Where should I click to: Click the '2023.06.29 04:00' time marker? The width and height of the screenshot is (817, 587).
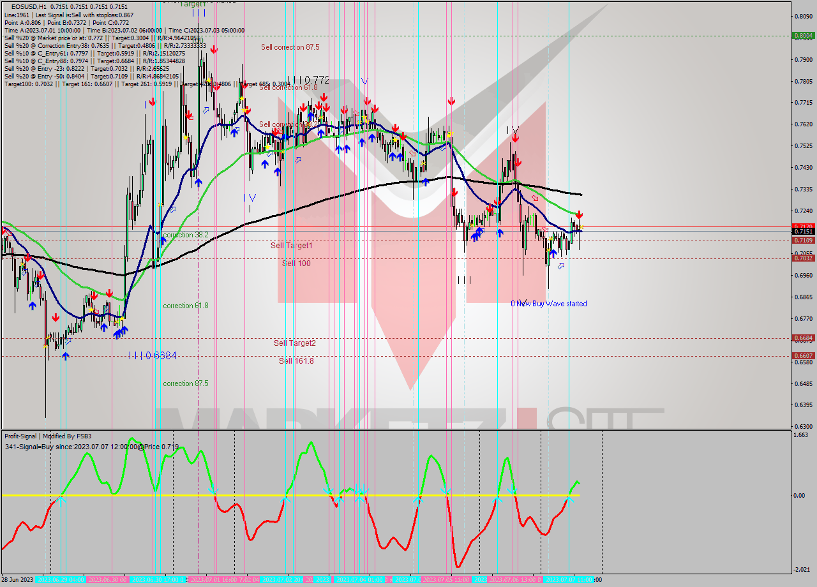pyautogui.click(x=61, y=579)
